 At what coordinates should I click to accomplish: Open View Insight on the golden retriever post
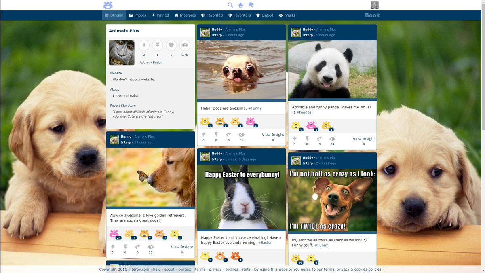[182, 247]
